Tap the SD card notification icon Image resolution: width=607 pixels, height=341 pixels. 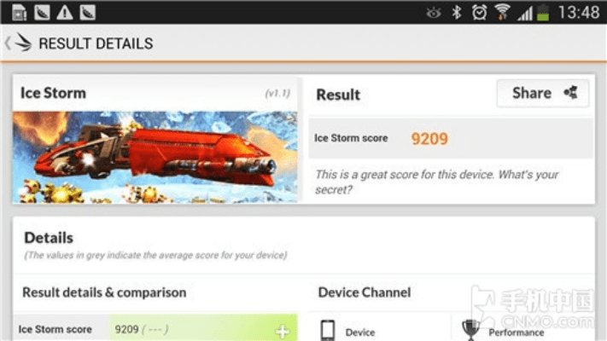pyautogui.click(x=19, y=13)
